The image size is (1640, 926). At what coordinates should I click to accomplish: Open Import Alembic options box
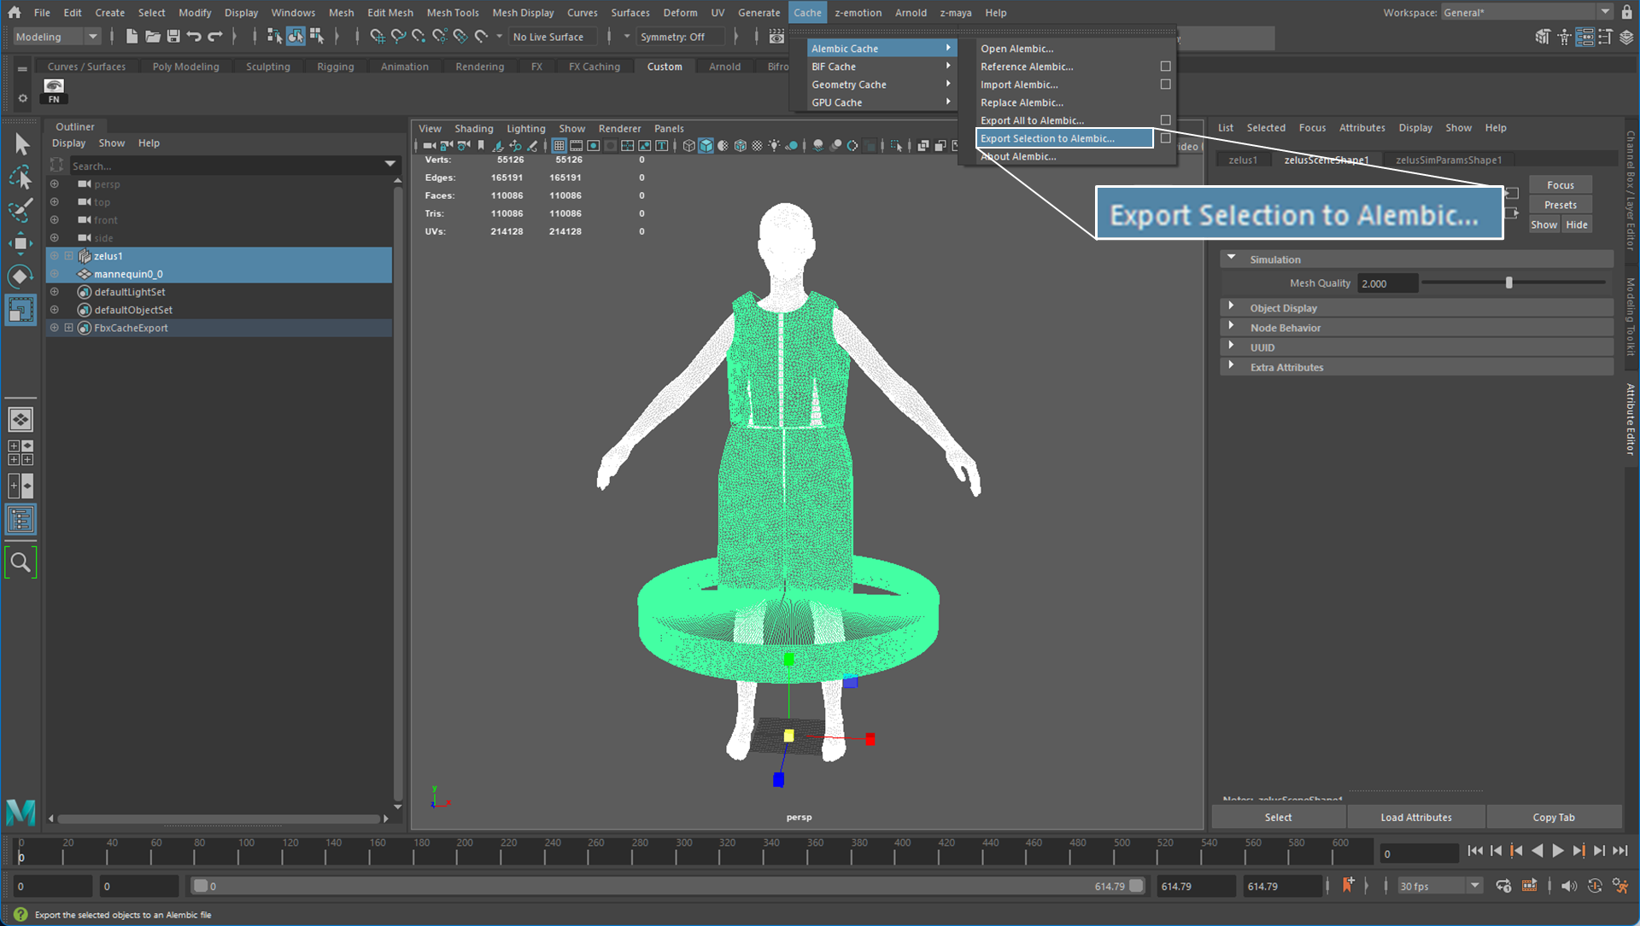1165,84
